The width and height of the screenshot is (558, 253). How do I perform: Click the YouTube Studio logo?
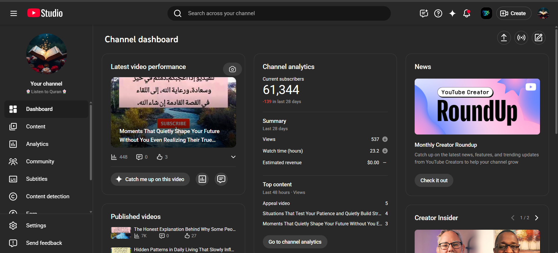45,13
